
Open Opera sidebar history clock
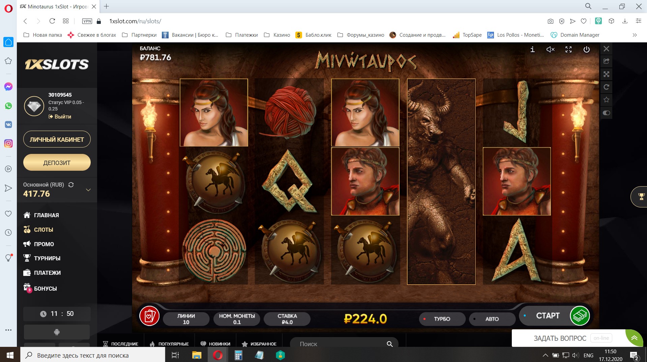(x=8, y=232)
